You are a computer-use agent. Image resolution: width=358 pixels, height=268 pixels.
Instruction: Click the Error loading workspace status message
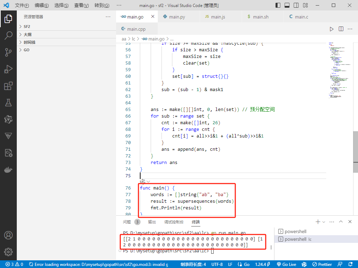99,265
